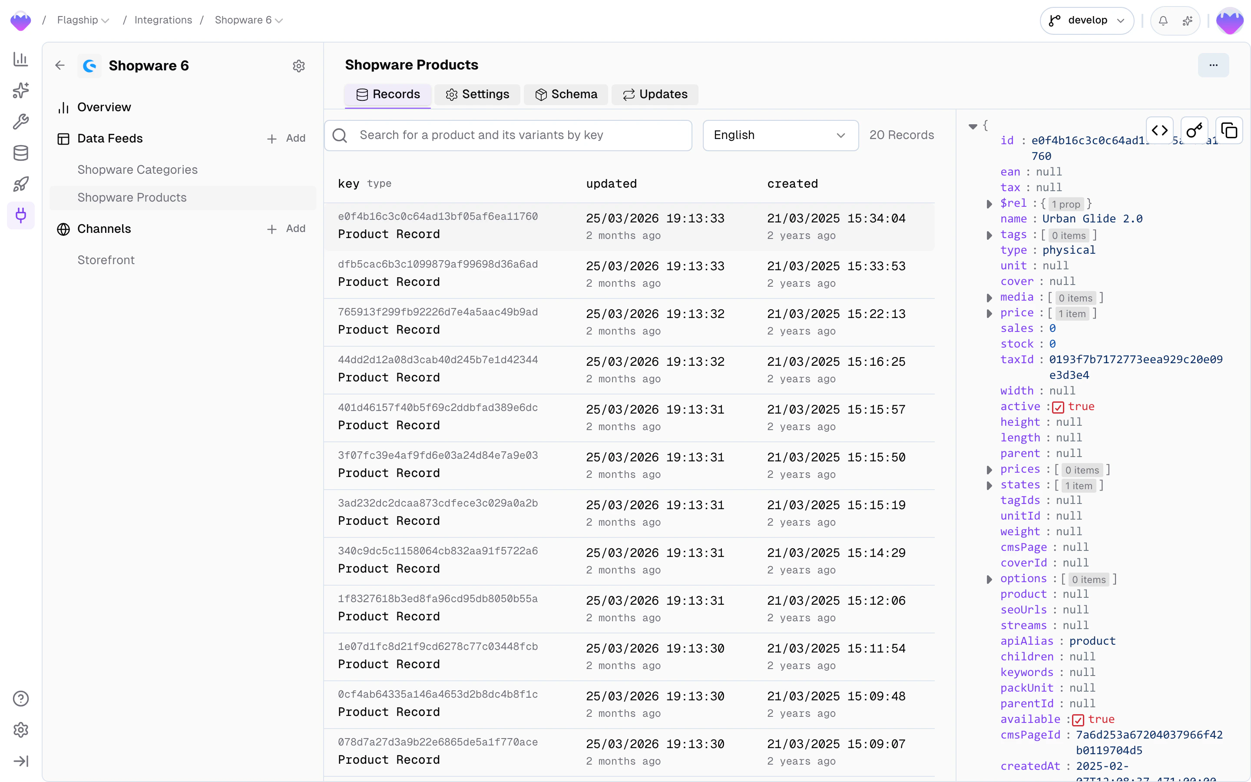Click the Overview bar chart icon

pos(63,108)
